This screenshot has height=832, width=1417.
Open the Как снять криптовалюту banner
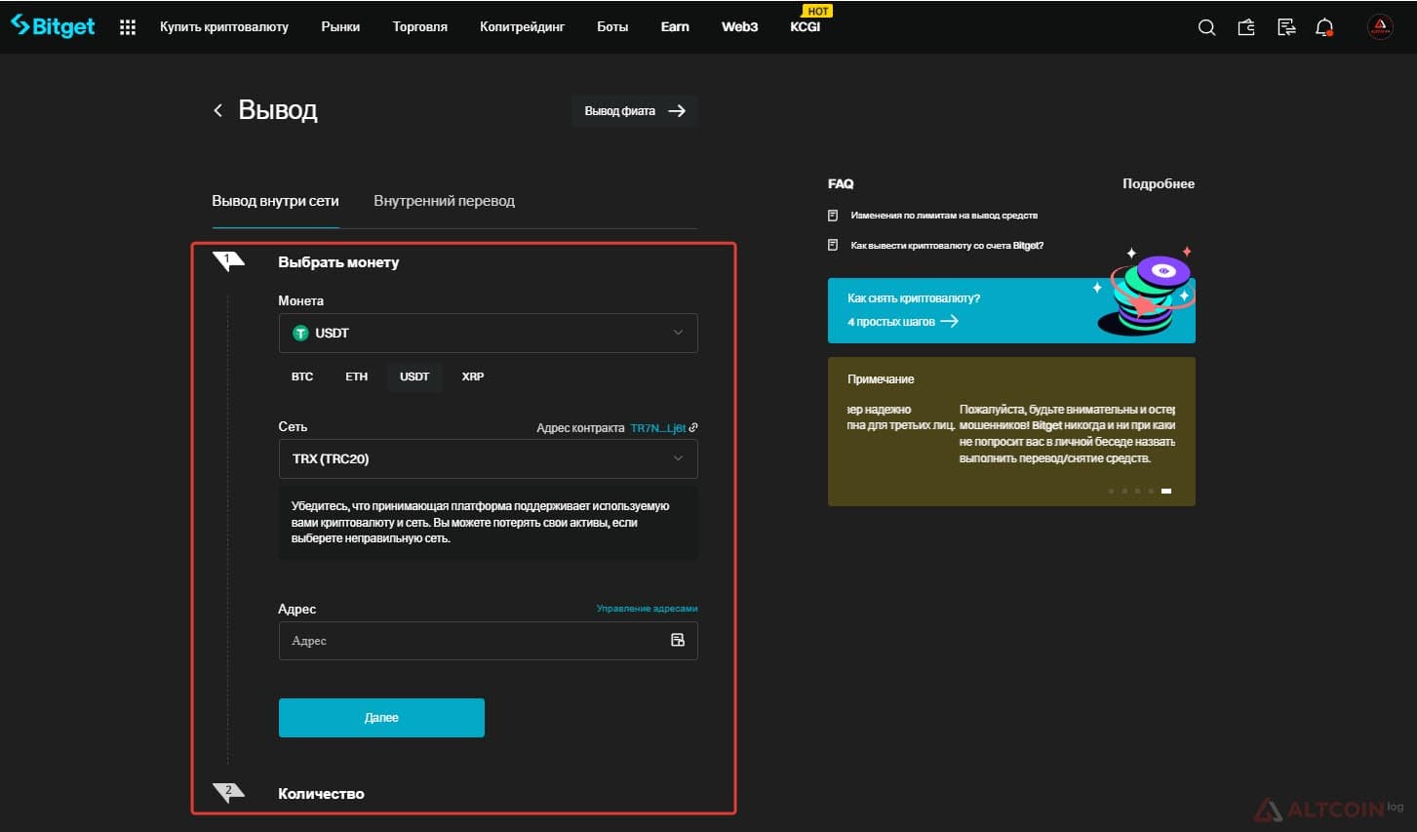(x=1011, y=310)
